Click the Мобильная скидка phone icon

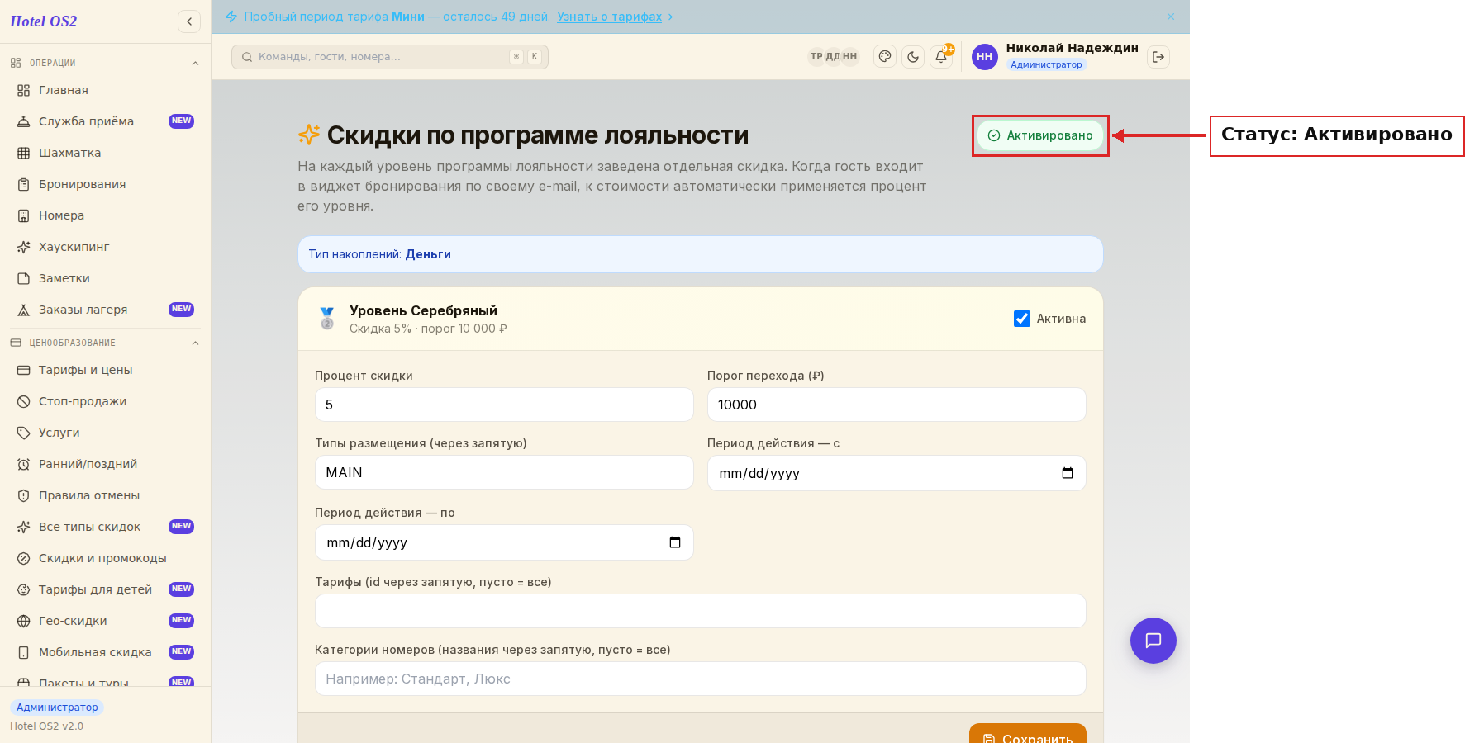point(24,652)
